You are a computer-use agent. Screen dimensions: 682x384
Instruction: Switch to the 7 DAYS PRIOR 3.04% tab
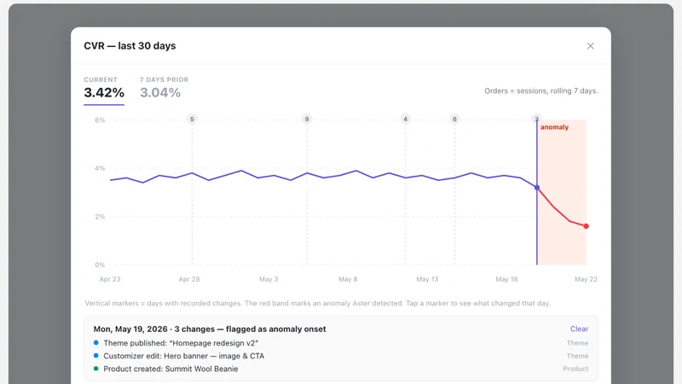164,88
